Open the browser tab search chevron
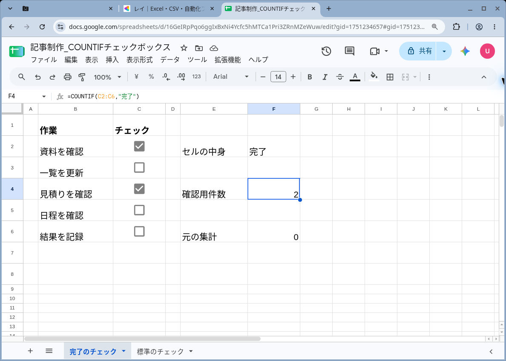Viewport: 506px width, 361px height. pos(10,9)
